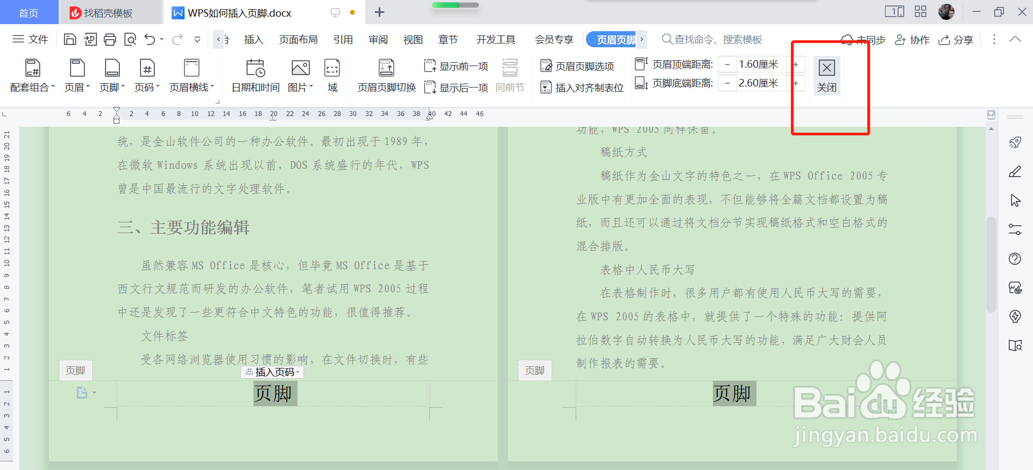Click the print preview icon
Screen dimensions: 1033x470
tap(130, 39)
